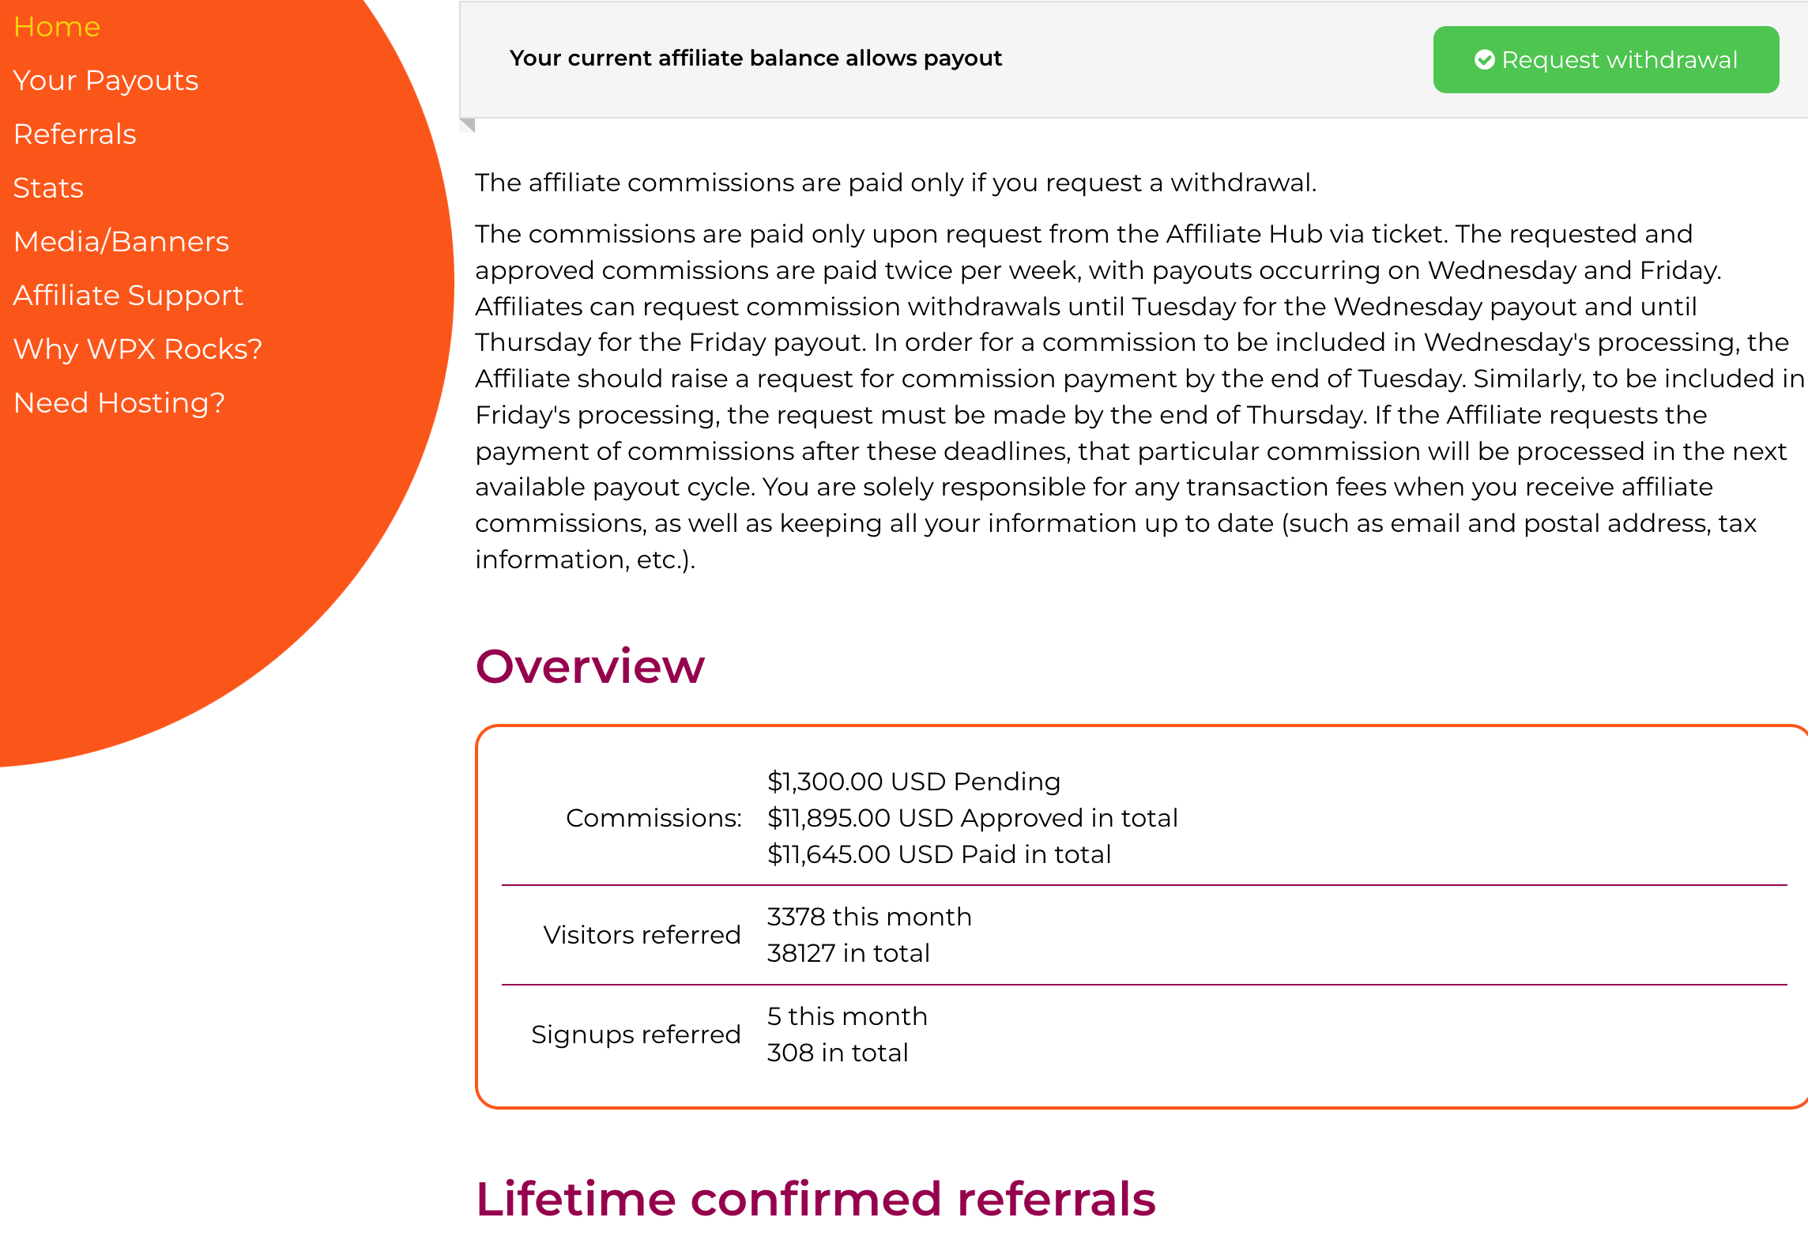
Task: Click the 3378 visitors this month figure
Action: (869, 916)
